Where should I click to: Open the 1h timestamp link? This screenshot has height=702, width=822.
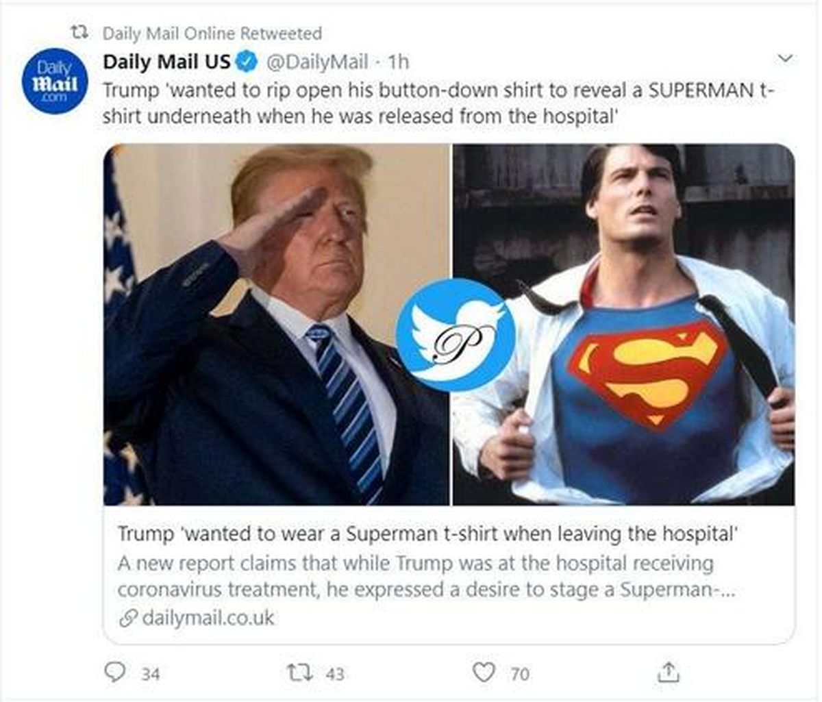(x=398, y=62)
